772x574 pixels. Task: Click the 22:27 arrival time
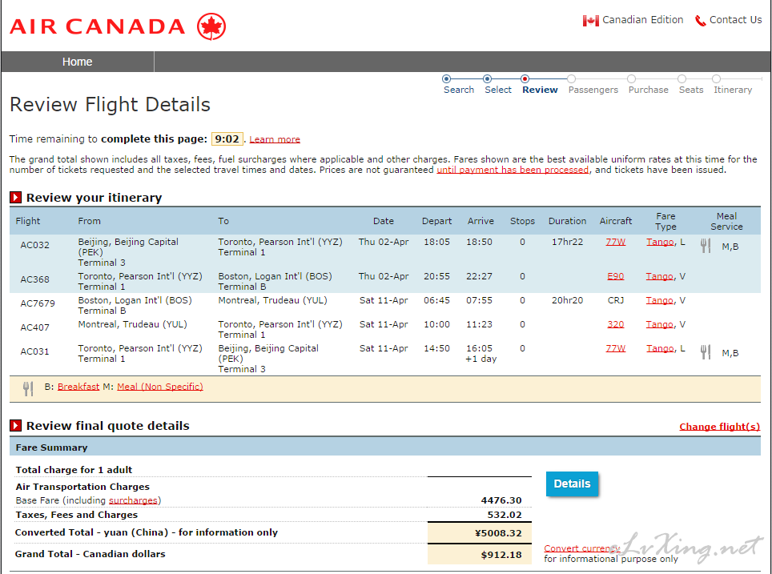[x=479, y=276]
